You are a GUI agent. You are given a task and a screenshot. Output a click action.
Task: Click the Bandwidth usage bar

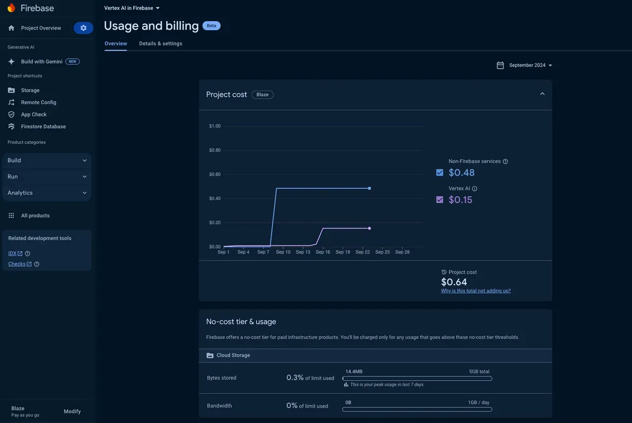tap(417, 409)
